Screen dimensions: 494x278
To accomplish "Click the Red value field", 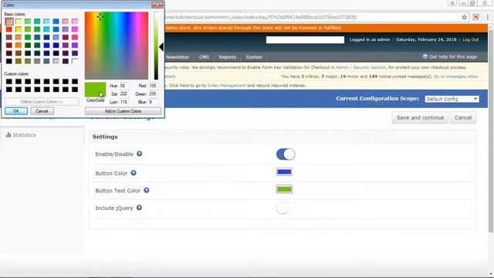I will [153, 86].
